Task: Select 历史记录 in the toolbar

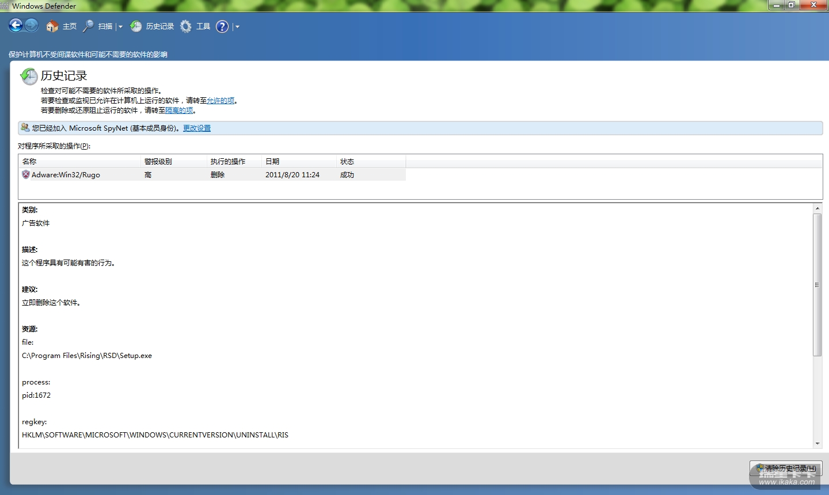Action: pos(160,26)
